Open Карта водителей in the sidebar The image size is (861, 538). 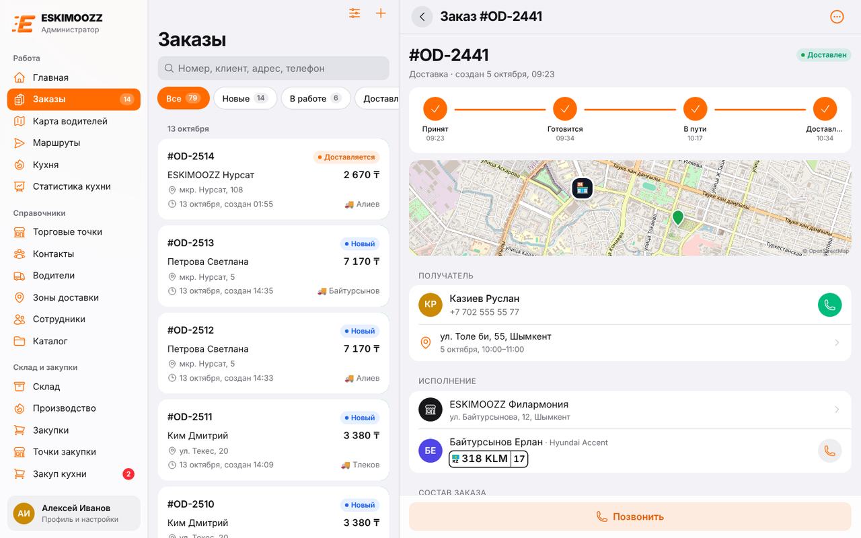[74, 121]
